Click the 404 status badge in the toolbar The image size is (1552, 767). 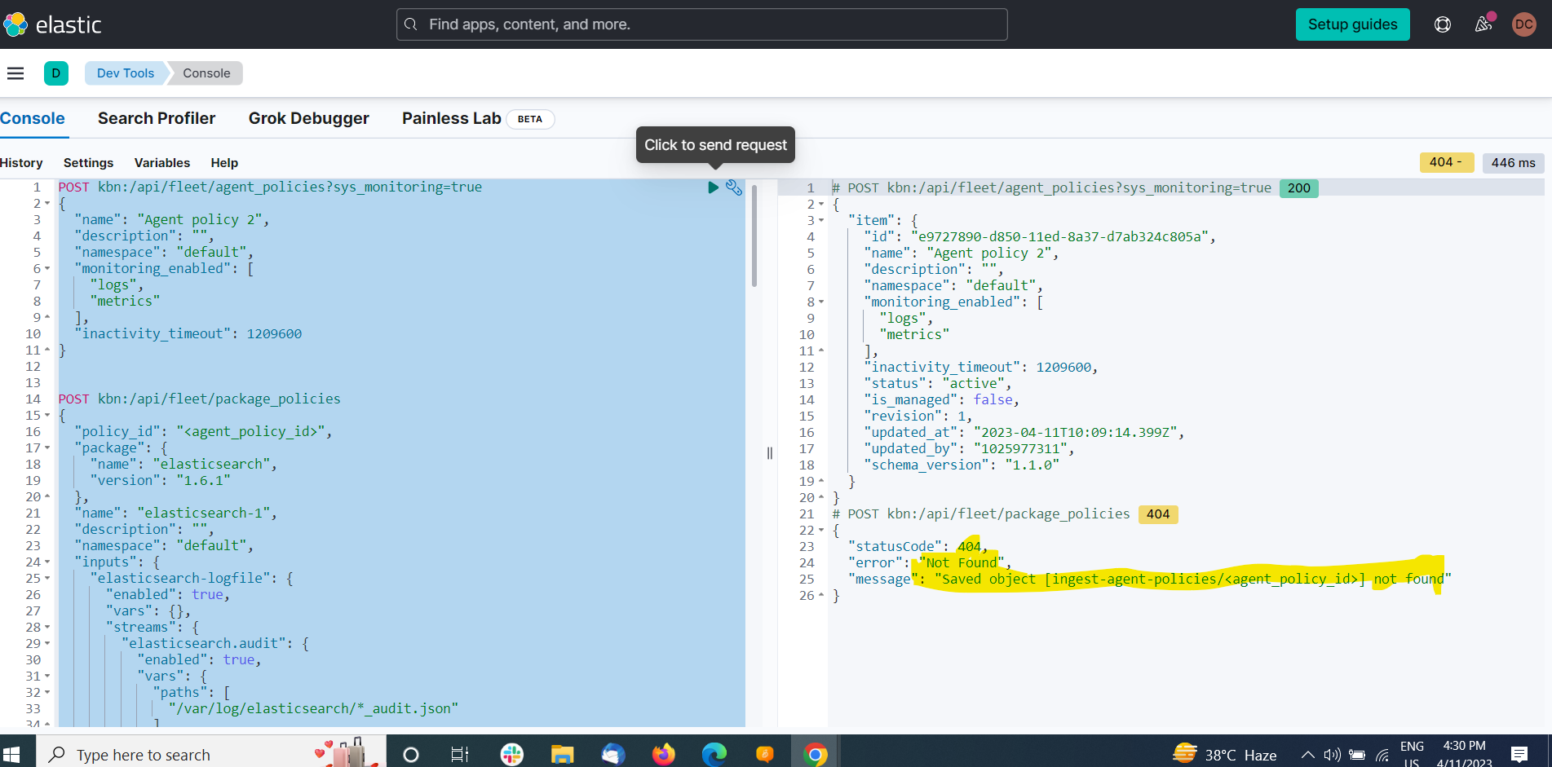(x=1446, y=162)
